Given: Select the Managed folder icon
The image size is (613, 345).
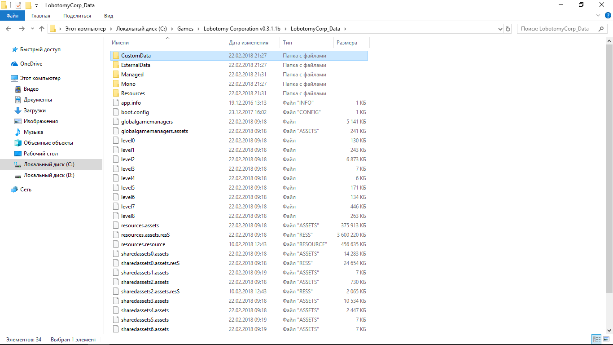Looking at the screenshot, I should [x=116, y=75].
